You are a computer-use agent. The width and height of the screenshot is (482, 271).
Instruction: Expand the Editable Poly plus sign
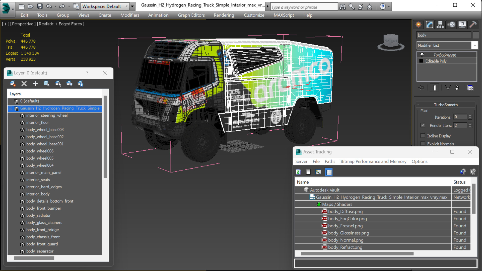(x=421, y=61)
